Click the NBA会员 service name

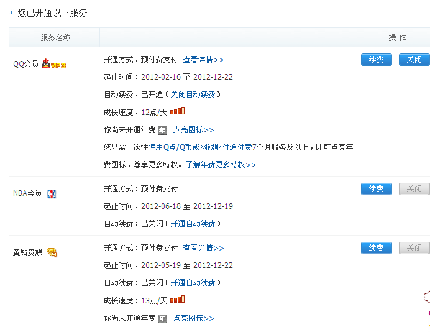(x=27, y=193)
